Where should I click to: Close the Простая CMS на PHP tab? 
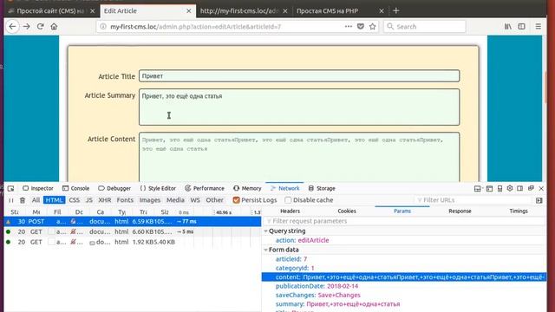click(x=382, y=11)
